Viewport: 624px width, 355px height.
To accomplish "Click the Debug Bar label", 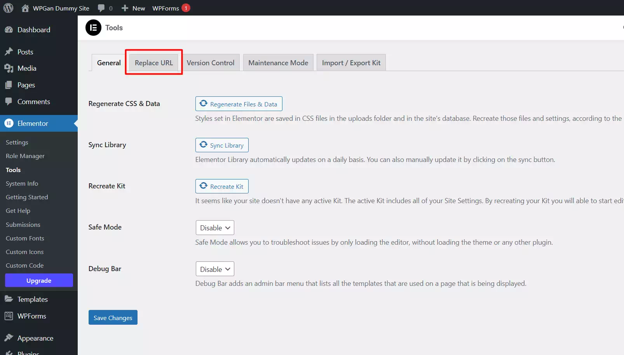I will click(x=105, y=269).
